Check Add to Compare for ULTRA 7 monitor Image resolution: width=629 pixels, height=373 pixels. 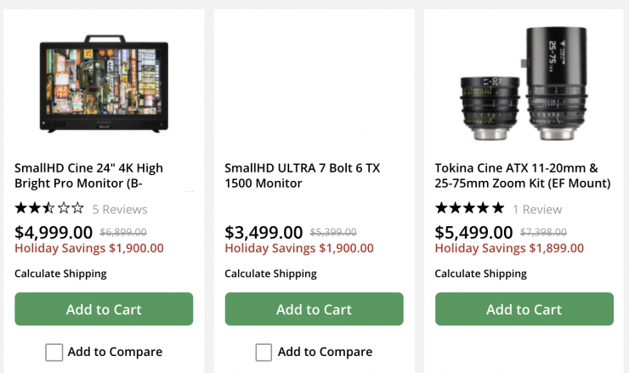pos(264,352)
